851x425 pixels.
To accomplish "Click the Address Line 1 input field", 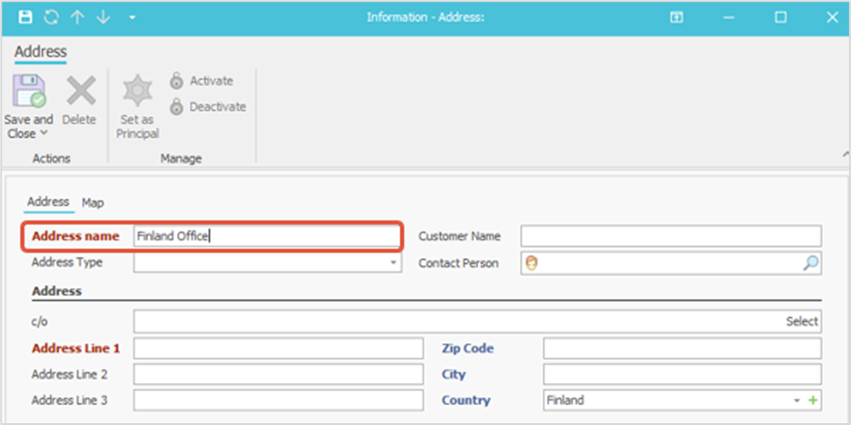I will pos(278,349).
